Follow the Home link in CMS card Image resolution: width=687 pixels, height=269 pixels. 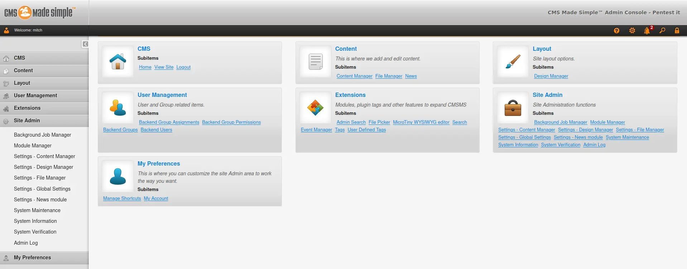point(145,67)
